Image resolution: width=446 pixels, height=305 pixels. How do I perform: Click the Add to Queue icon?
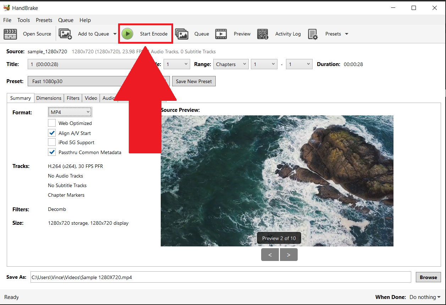click(65, 34)
